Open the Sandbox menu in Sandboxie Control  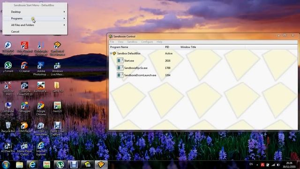click(132, 42)
